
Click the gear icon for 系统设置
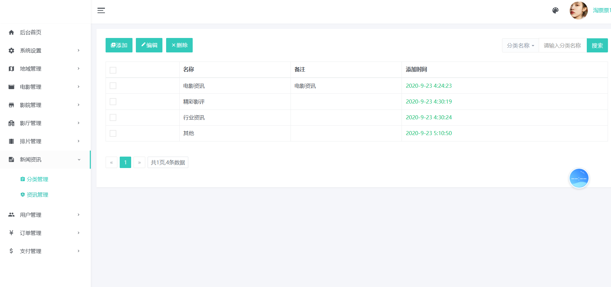point(11,50)
